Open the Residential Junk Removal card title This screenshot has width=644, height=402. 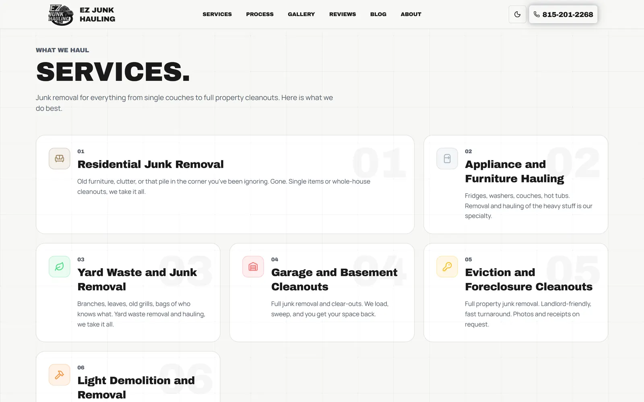[151, 164]
